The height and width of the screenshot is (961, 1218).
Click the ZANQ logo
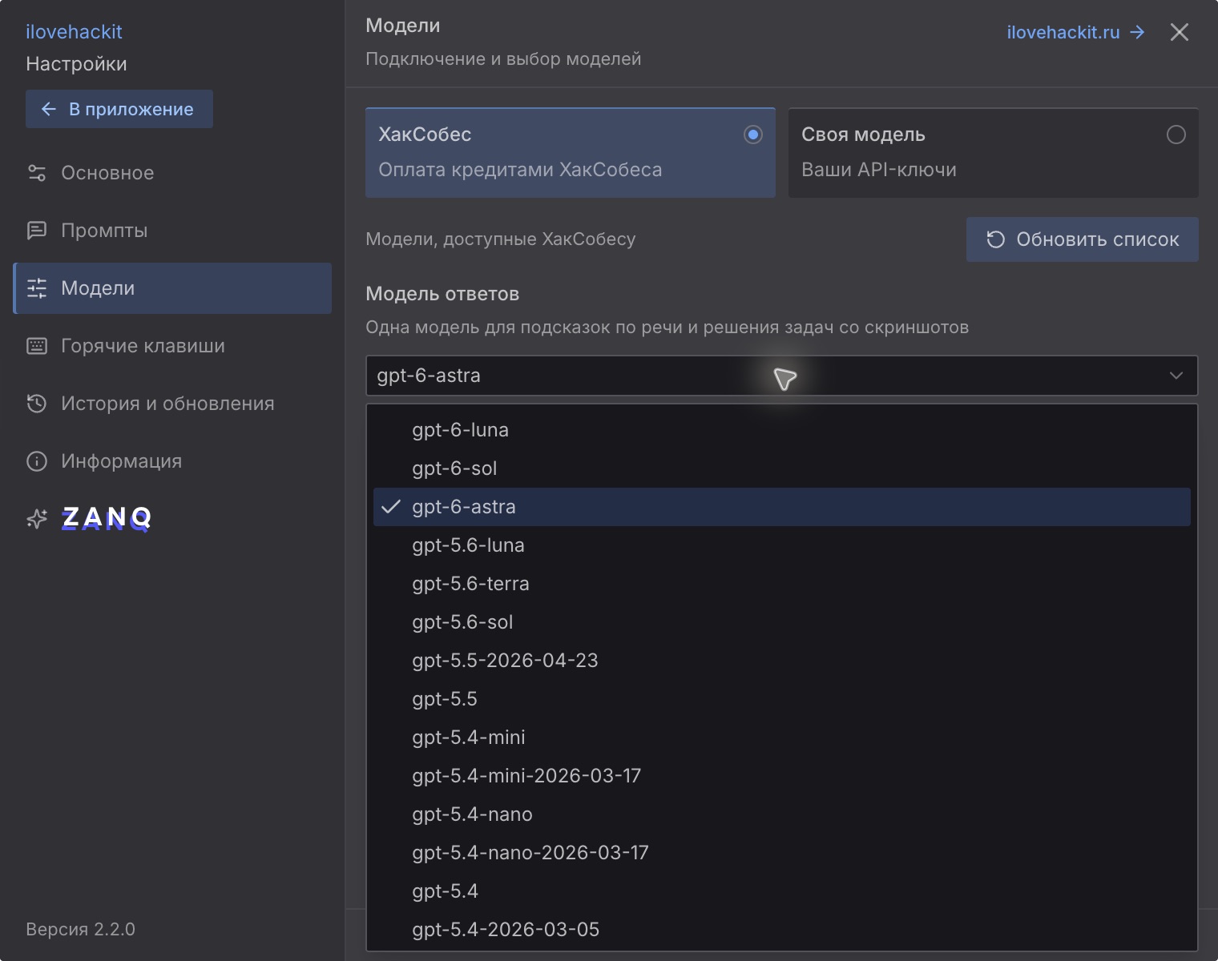(x=107, y=518)
